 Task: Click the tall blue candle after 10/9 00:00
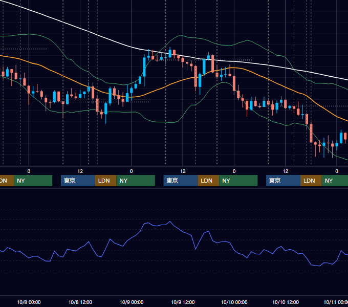pyautogui.click(x=144, y=67)
